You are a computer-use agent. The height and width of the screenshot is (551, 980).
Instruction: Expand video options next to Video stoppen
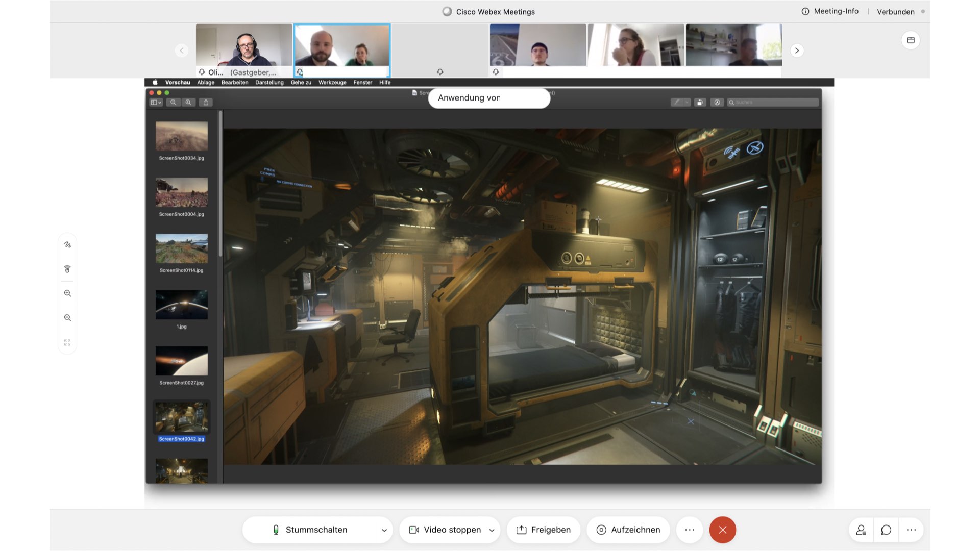coord(492,530)
